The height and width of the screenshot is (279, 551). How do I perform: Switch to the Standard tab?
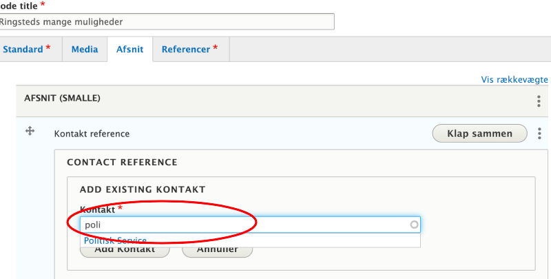28,50
